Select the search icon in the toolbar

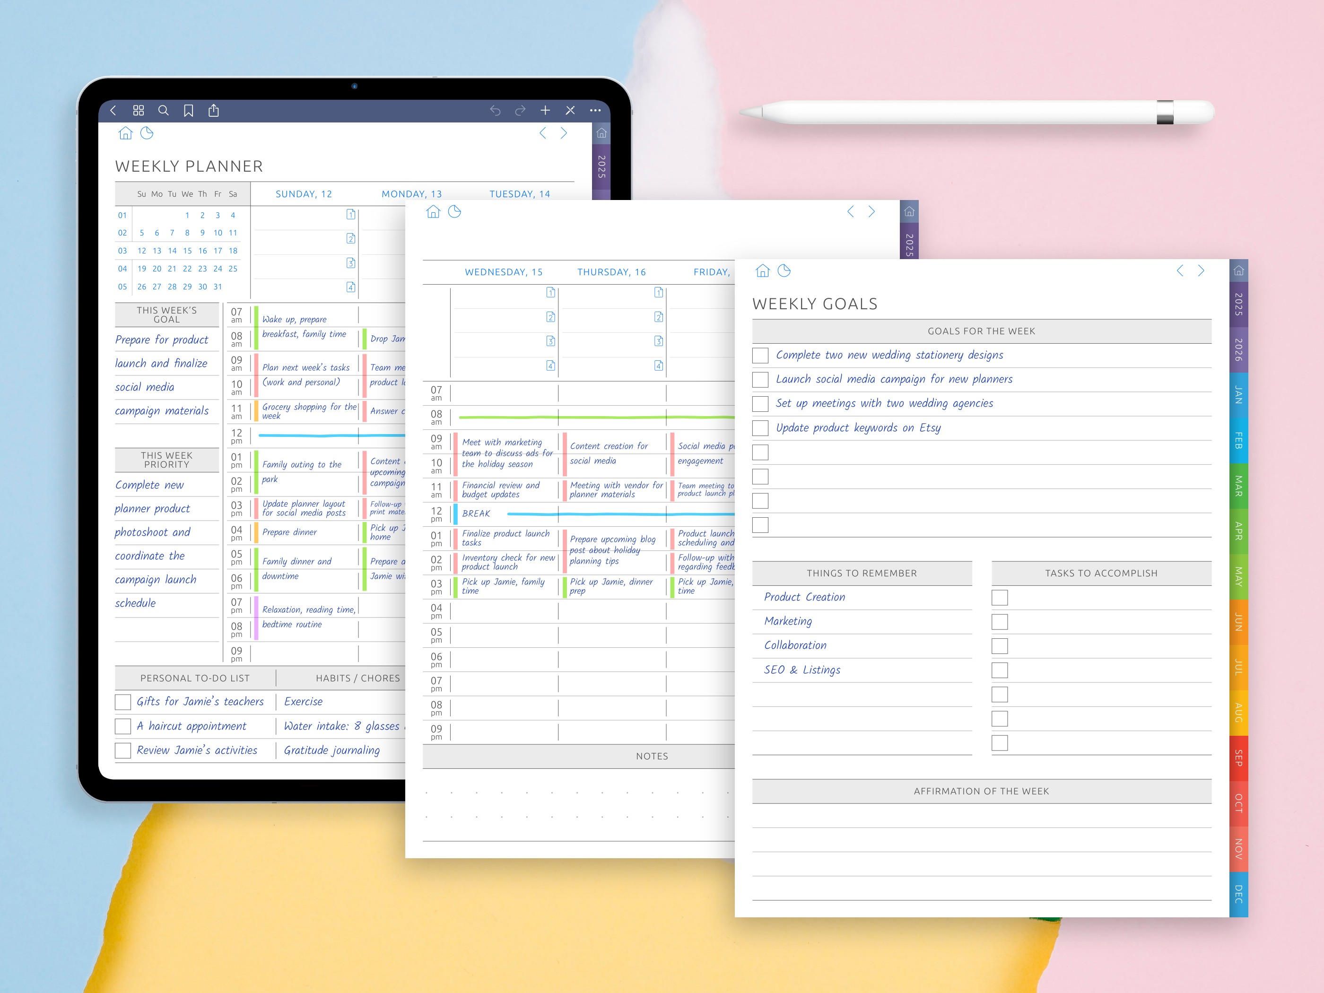(164, 110)
